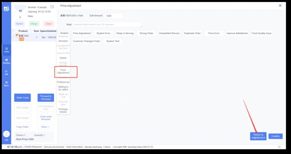Open the More sidebar icon

[7, 84]
